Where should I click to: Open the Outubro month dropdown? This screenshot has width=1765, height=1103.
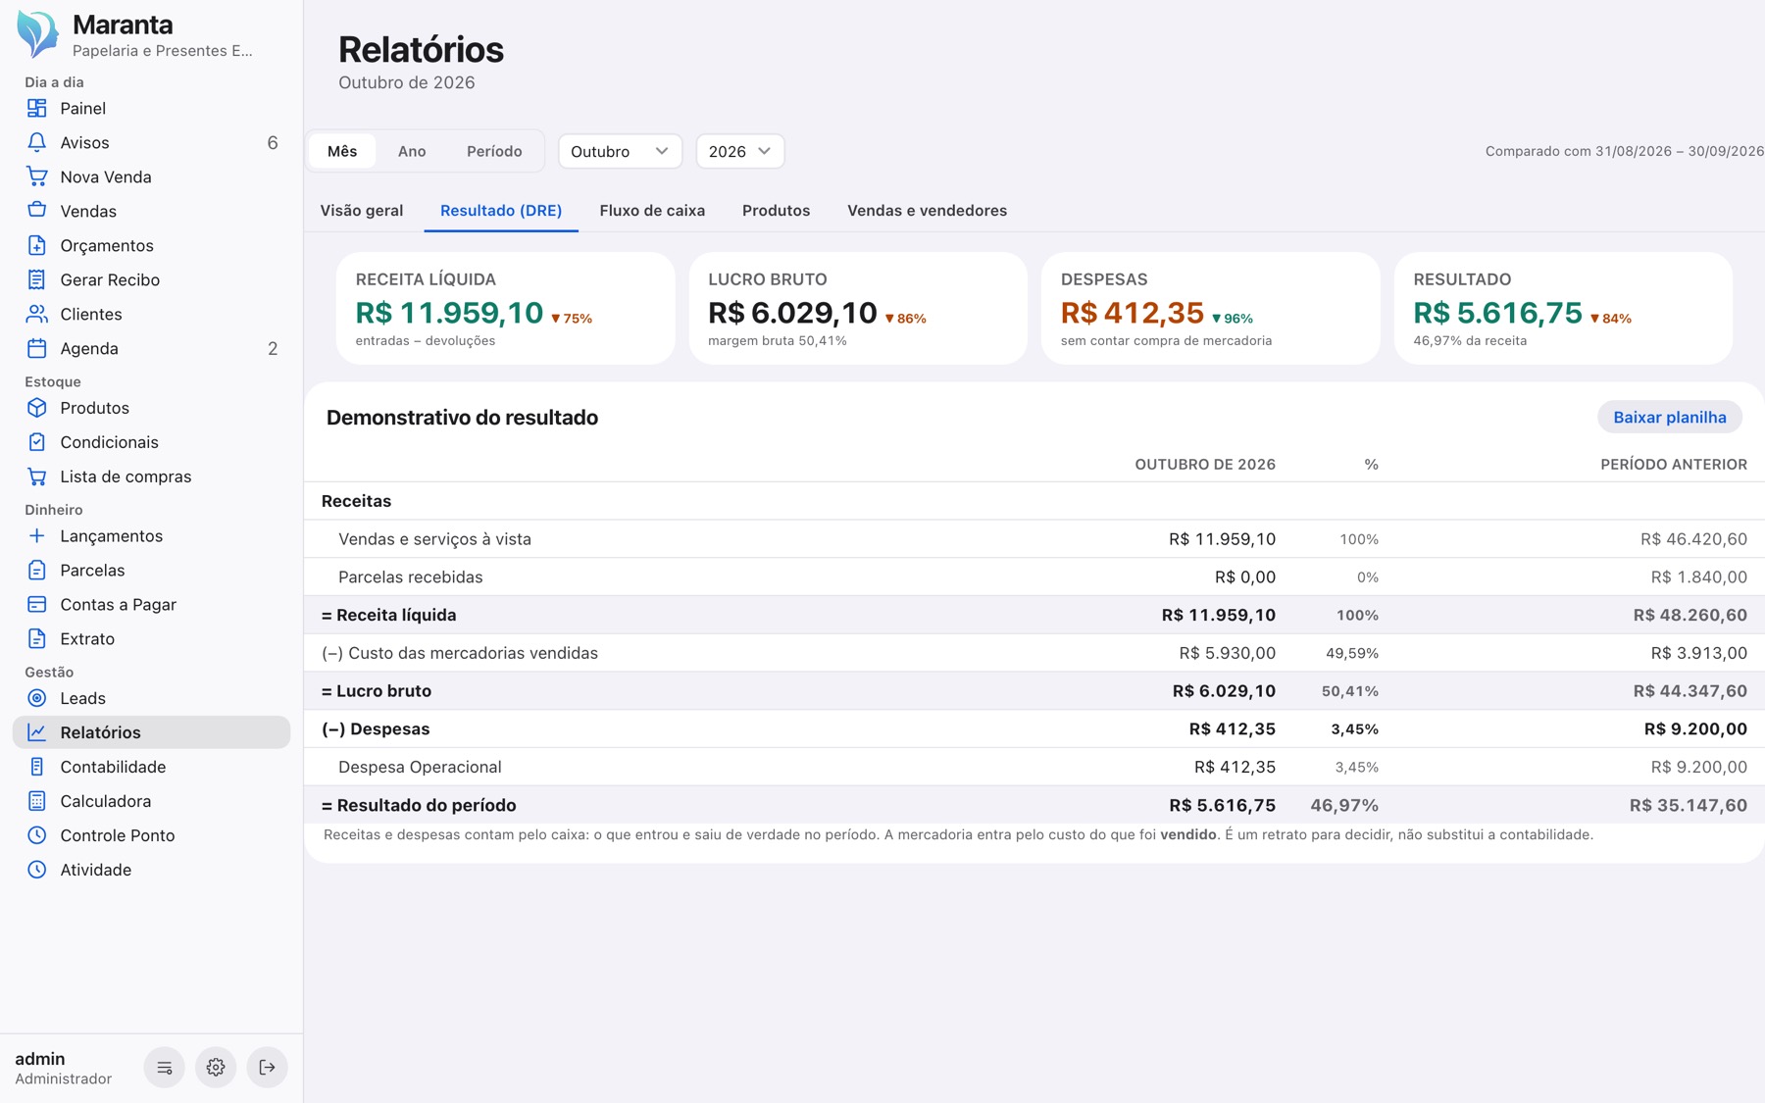point(620,151)
